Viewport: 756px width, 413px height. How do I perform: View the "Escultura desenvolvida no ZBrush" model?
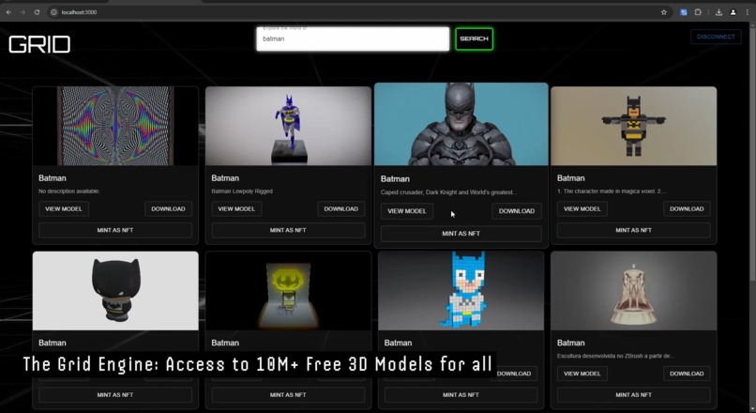click(x=582, y=374)
